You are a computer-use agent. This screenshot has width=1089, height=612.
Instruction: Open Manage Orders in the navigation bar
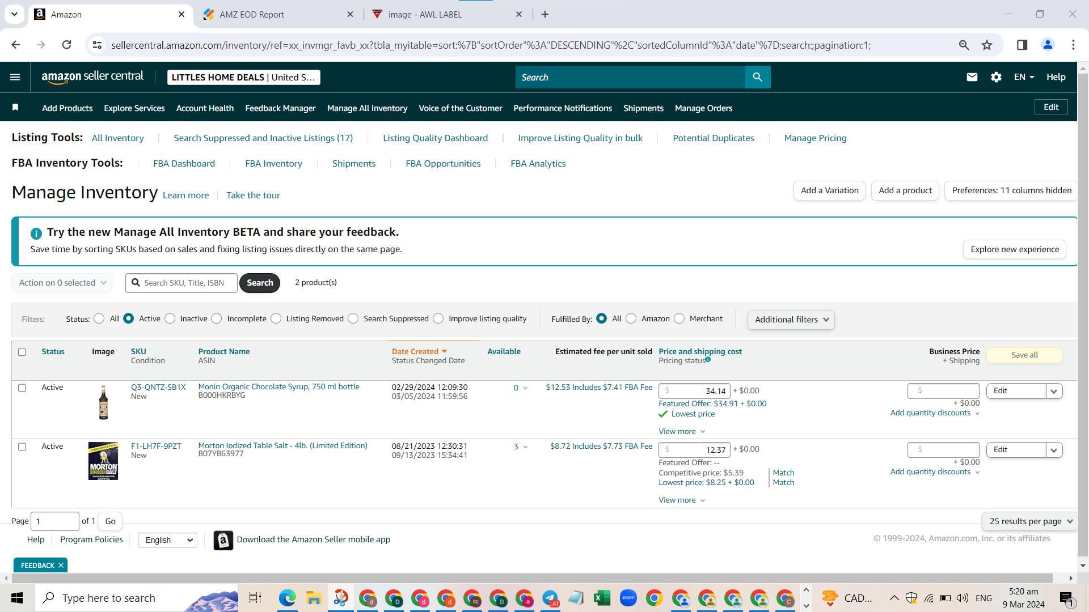tap(703, 108)
